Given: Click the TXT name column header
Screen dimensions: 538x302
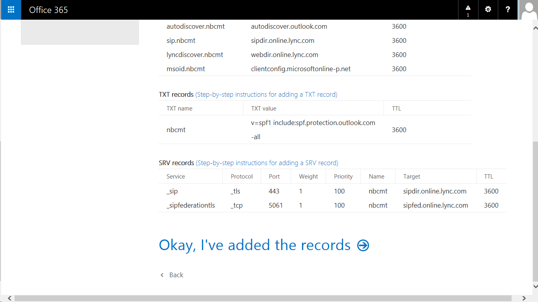Looking at the screenshot, I should pyautogui.click(x=180, y=108).
